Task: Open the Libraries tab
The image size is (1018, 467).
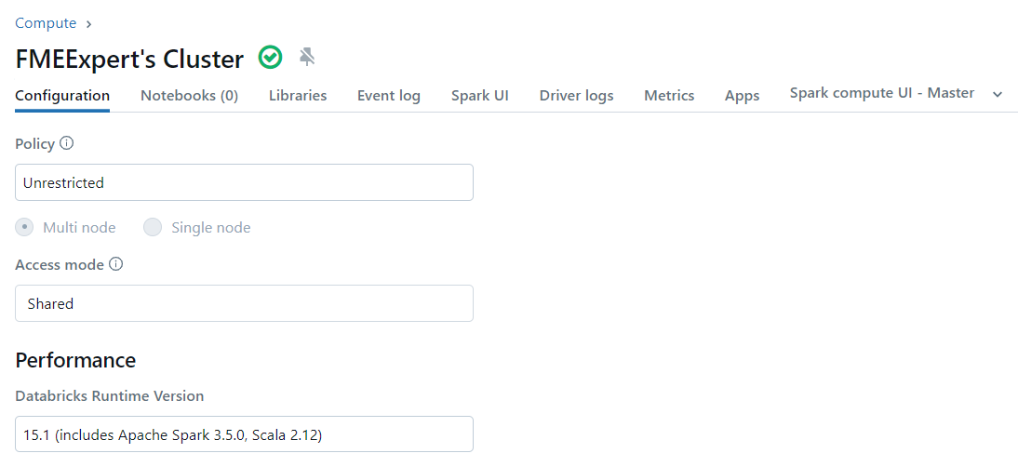Action: (298, 96)
